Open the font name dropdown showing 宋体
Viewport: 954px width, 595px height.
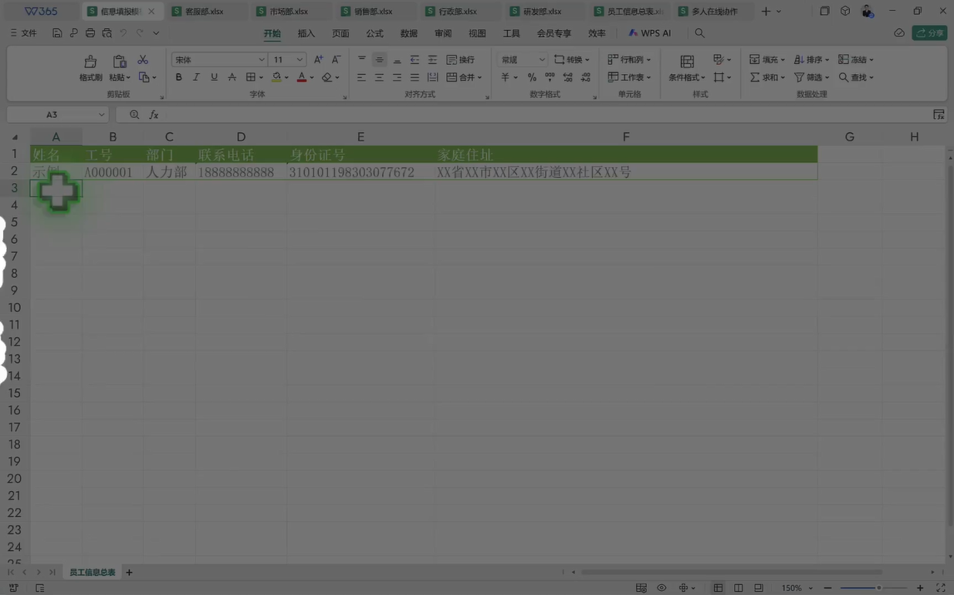pyautogui.click(x=219, y=59)
